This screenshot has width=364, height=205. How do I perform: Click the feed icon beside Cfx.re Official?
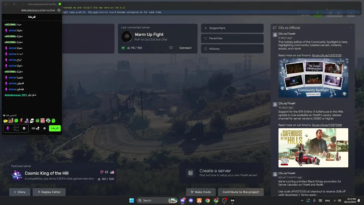[x=274, y=28]
